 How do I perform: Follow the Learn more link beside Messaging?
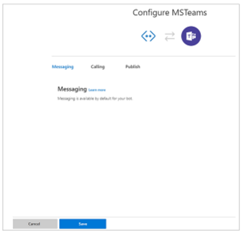tap(97, 90)
